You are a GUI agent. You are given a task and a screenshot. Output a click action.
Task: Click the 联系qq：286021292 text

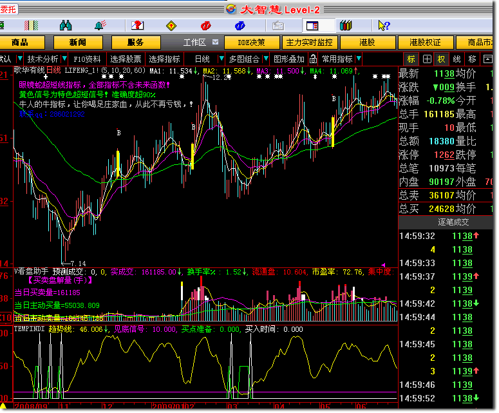(52, 114)
